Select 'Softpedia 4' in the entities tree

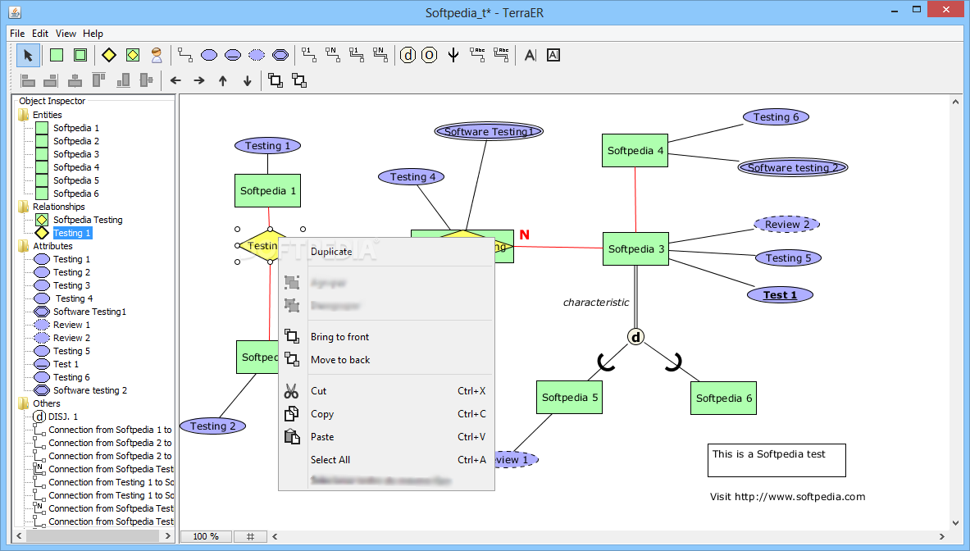(x=76, y=167)
